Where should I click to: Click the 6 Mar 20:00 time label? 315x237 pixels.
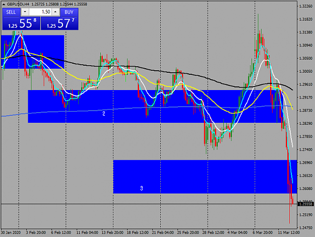point(263,232)
